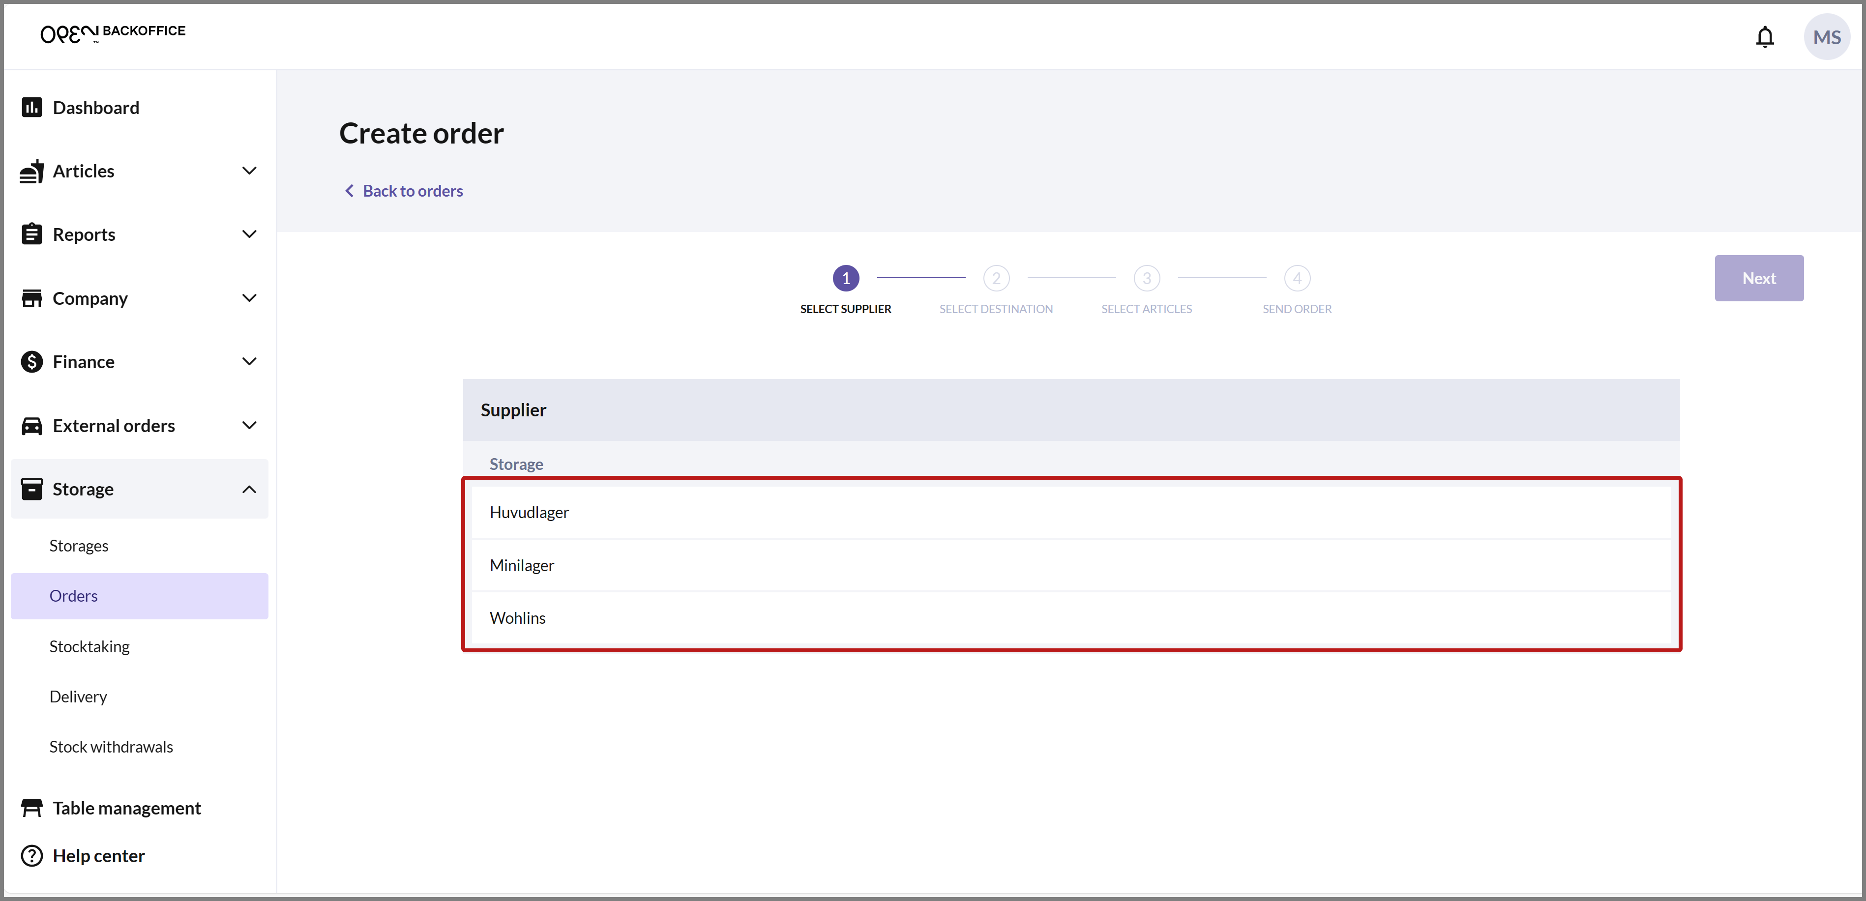
Task: Click the Articles food icon
Action: (32, 172)
